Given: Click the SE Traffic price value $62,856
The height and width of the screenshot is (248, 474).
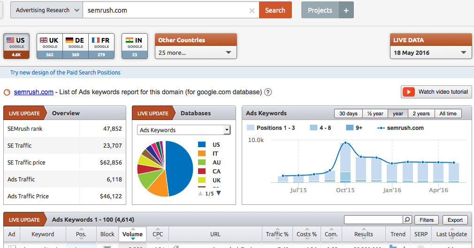Looking at the screenshot, I should (x=111, y=163).
